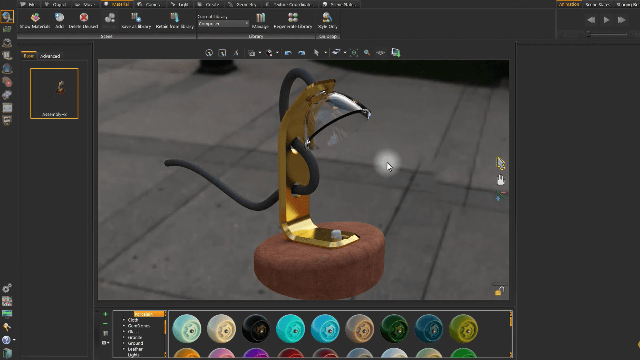Expand the Cloth material folder
This screenshot has width=640, height=360.
coord(124,320)
